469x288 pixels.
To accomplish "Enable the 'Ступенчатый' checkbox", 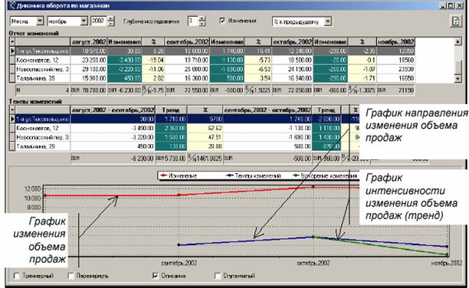I will coord(218,276).
